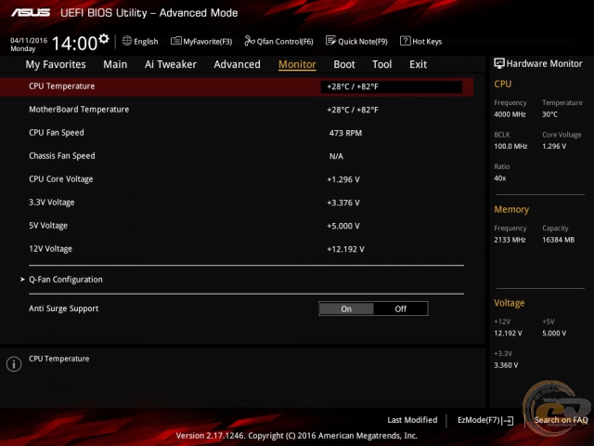This screenshot has height=446, width=594.
Task: Select CPU Core Voltage row
Action: pyautogui.click(x=237, y=179)
